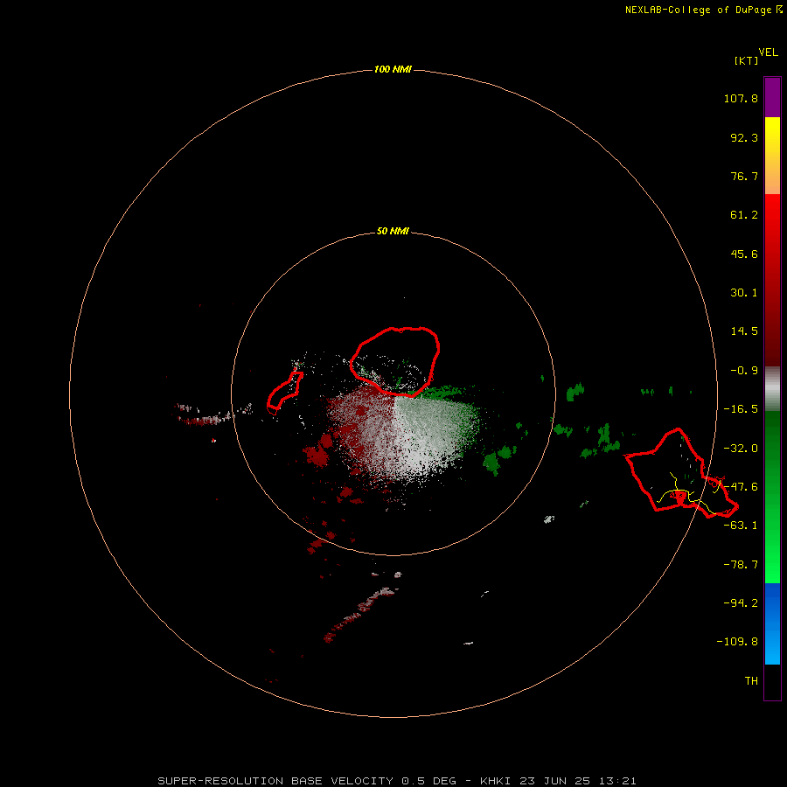This screenshot has height=787, width=787.
Task: Click the blue segment of the color bar
Action: point(772,623)
